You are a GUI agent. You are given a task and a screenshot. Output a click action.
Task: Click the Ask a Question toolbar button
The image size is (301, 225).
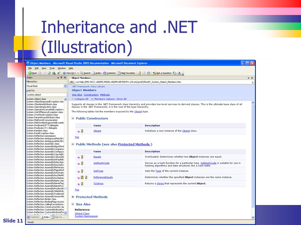(x=162, y=73)
